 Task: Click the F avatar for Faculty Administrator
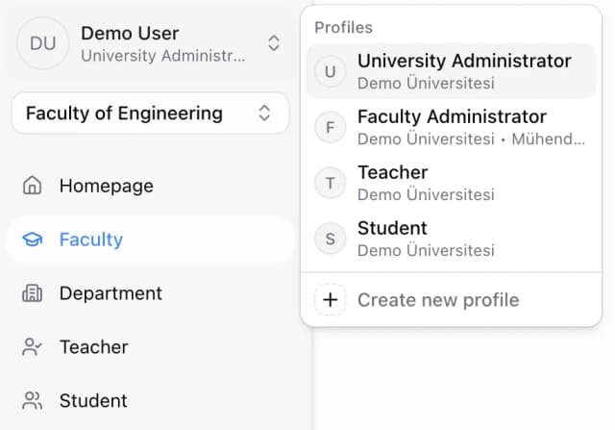(x=331, y=127)
